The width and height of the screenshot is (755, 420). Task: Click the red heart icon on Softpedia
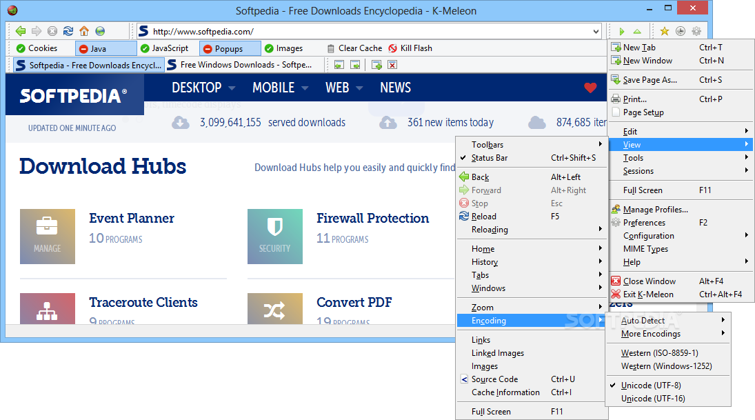[x=590, y=88]
